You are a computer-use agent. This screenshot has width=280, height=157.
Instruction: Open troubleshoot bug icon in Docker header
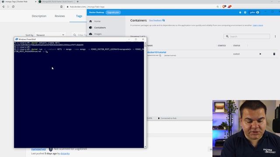pyautogui.click(x=240, y=13)
